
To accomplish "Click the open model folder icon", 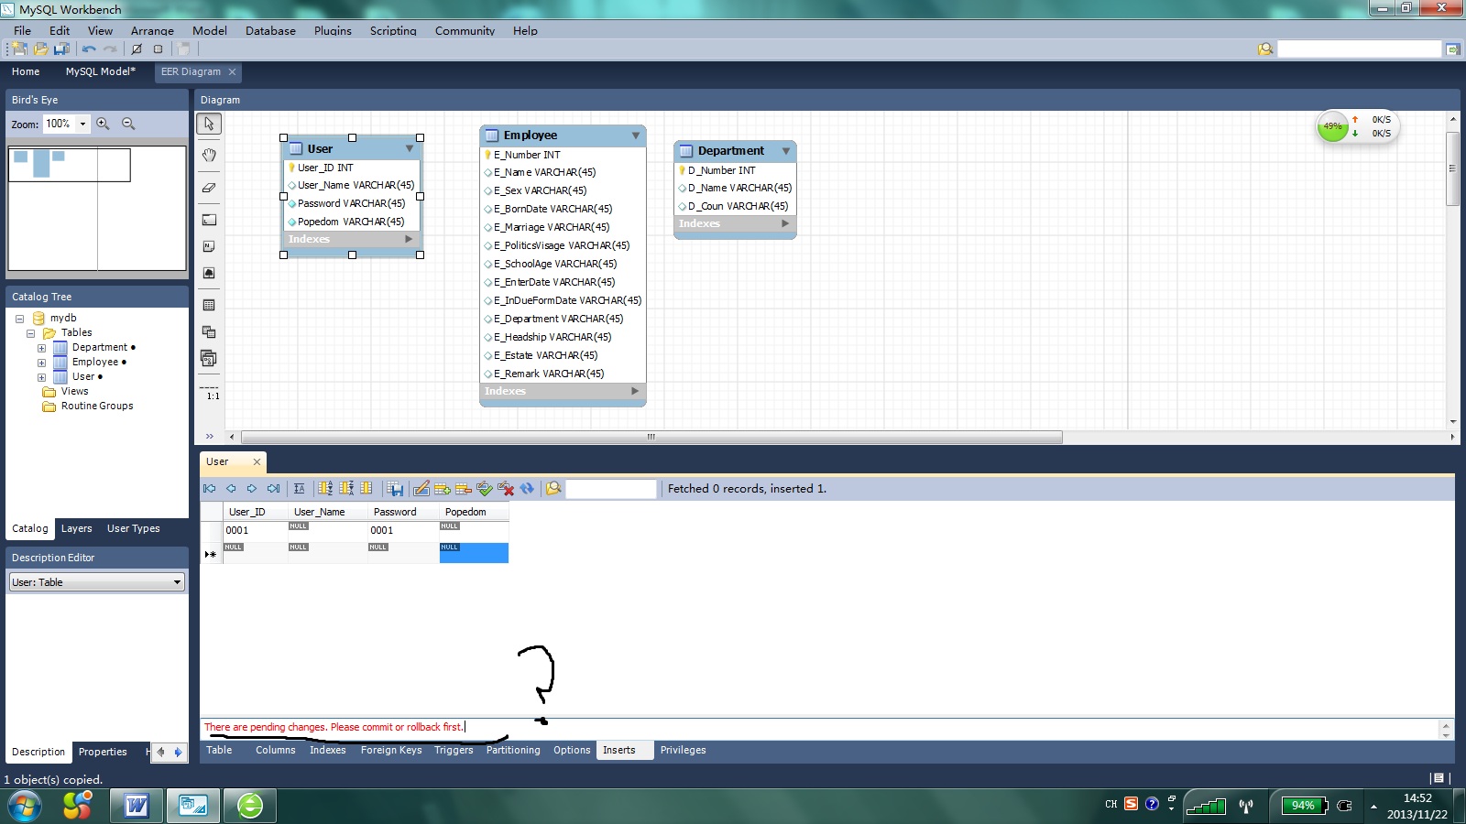I will [x=40, y=49].
